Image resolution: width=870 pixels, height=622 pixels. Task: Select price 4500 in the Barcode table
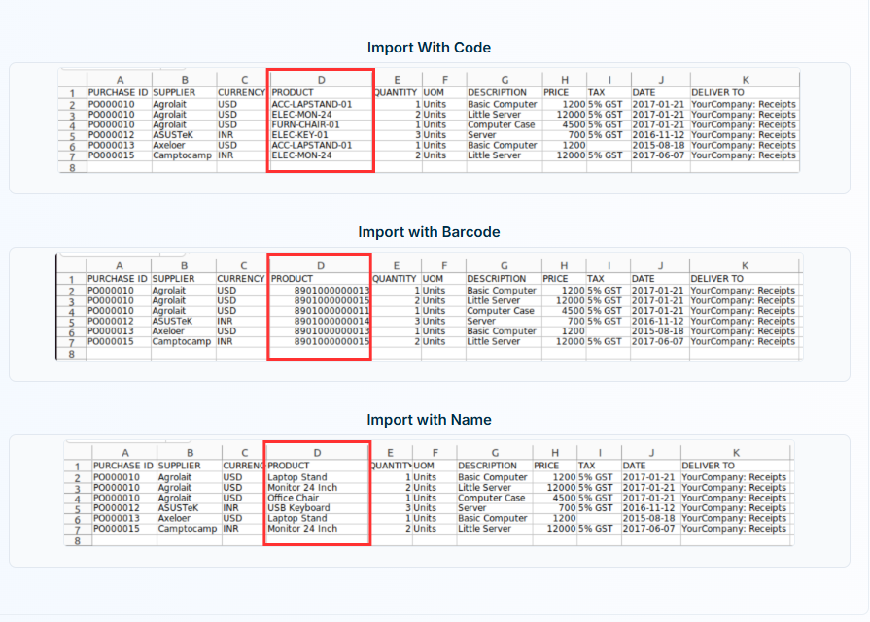[x=574, y=311]
